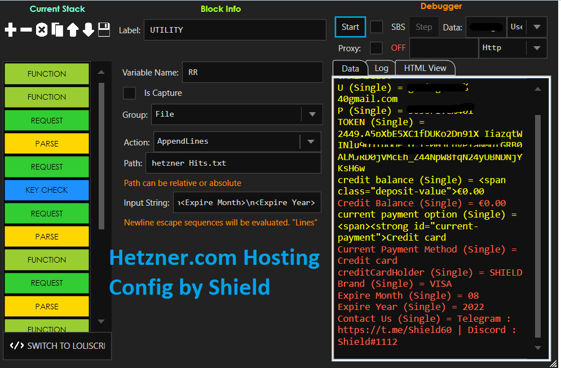Duplicate the block with the copy icon
Viewport: 561px width, 368px height.
tap(58, 30)
